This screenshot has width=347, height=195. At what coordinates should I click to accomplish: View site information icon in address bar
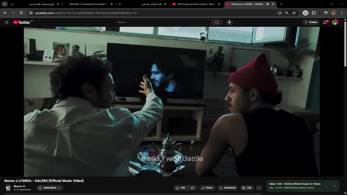coord(31,13)
